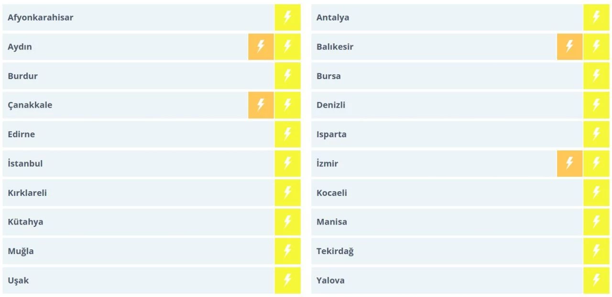Select the Kocaeli row label
This screenshot has width=612, height=297.
[332, 193]
